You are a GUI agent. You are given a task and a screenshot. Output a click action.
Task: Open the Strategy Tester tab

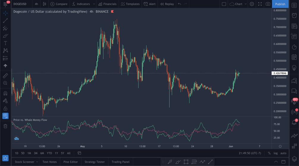click(x=95, y=162)
